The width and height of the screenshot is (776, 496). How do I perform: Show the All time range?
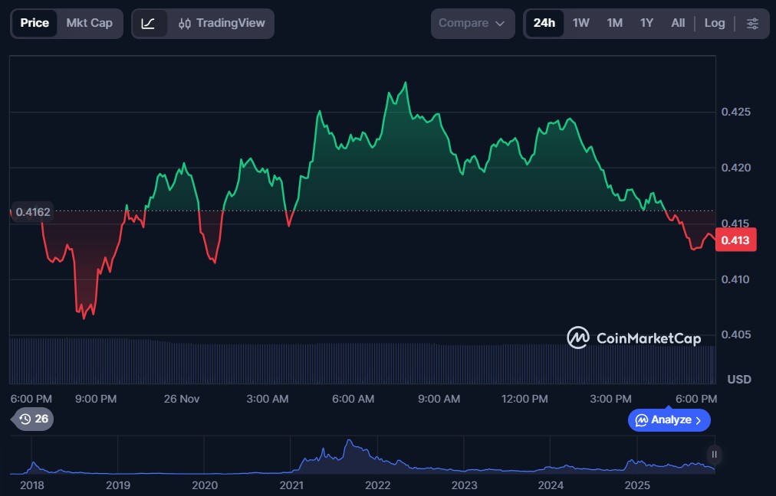point(678,24)
